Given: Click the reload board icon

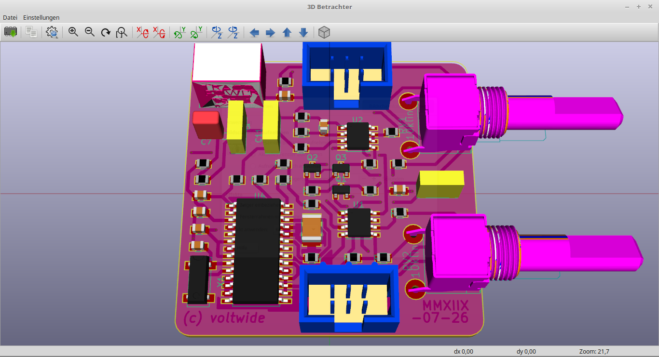Looking at the screenshot, I should [x=11, y=32].
